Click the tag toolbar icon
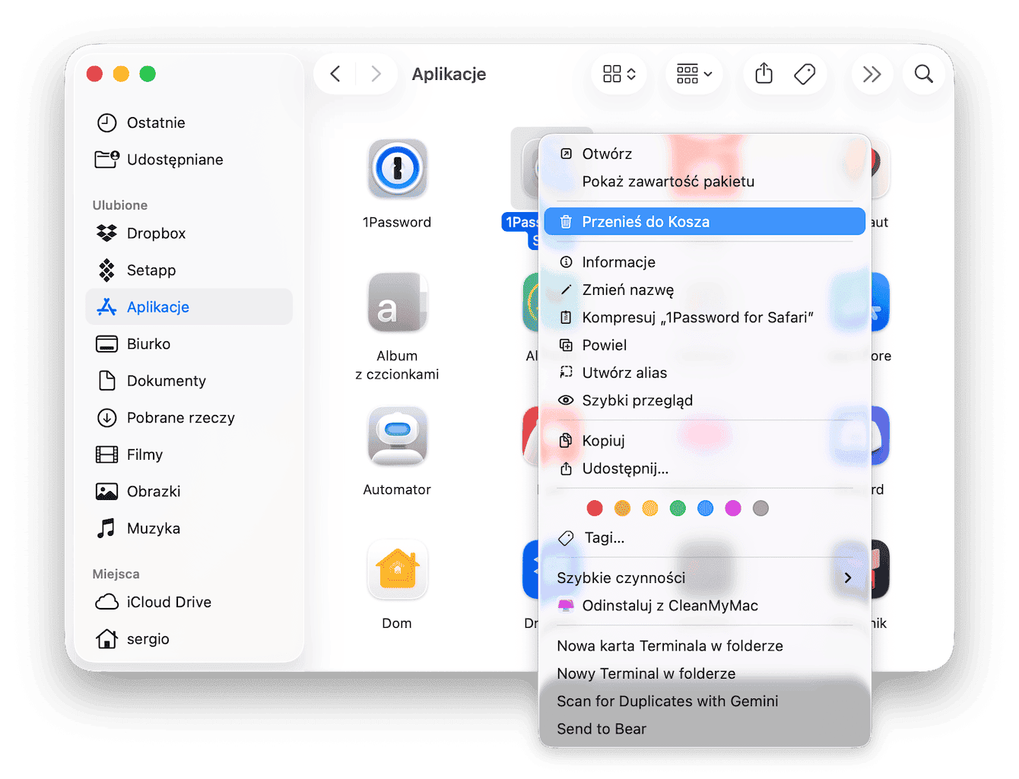The height and width of the screenshot is (779, 1019). [805, 74]
